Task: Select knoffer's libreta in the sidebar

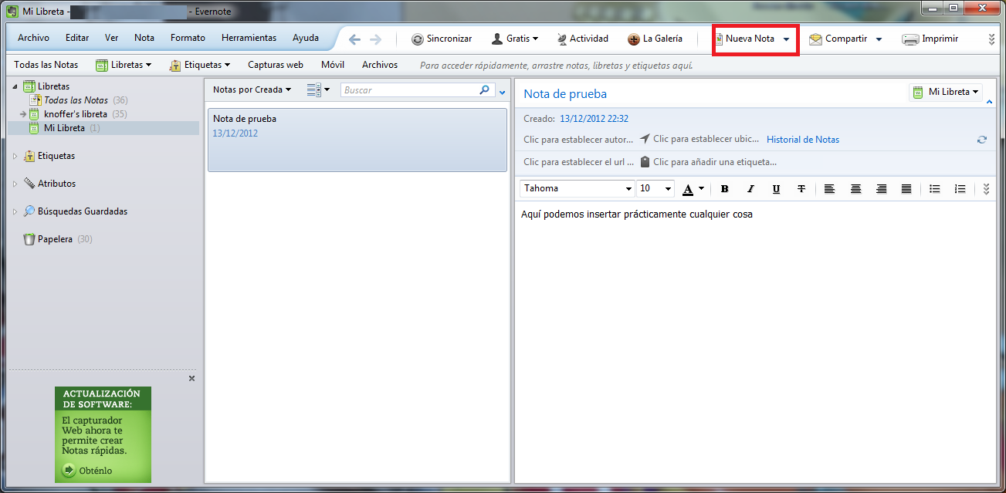Action: (x=76, y=114)
